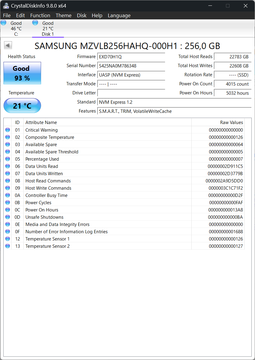Open the Function menu
Screen dimensions: 255x360
40,15
